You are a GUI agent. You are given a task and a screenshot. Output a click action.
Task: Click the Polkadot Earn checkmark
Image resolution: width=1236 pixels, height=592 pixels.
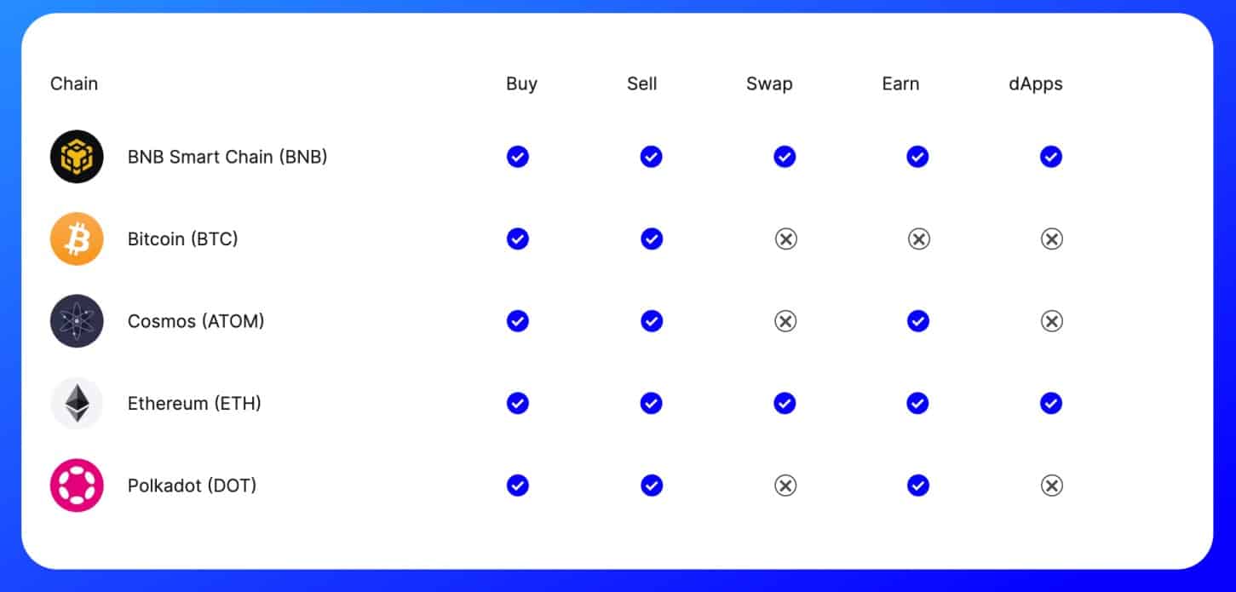(x=917, y=486)
